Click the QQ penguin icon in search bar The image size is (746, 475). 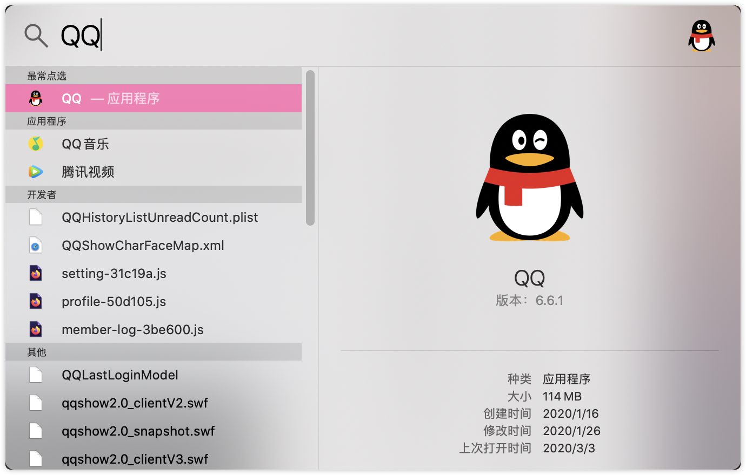click(x=702, y=36)
